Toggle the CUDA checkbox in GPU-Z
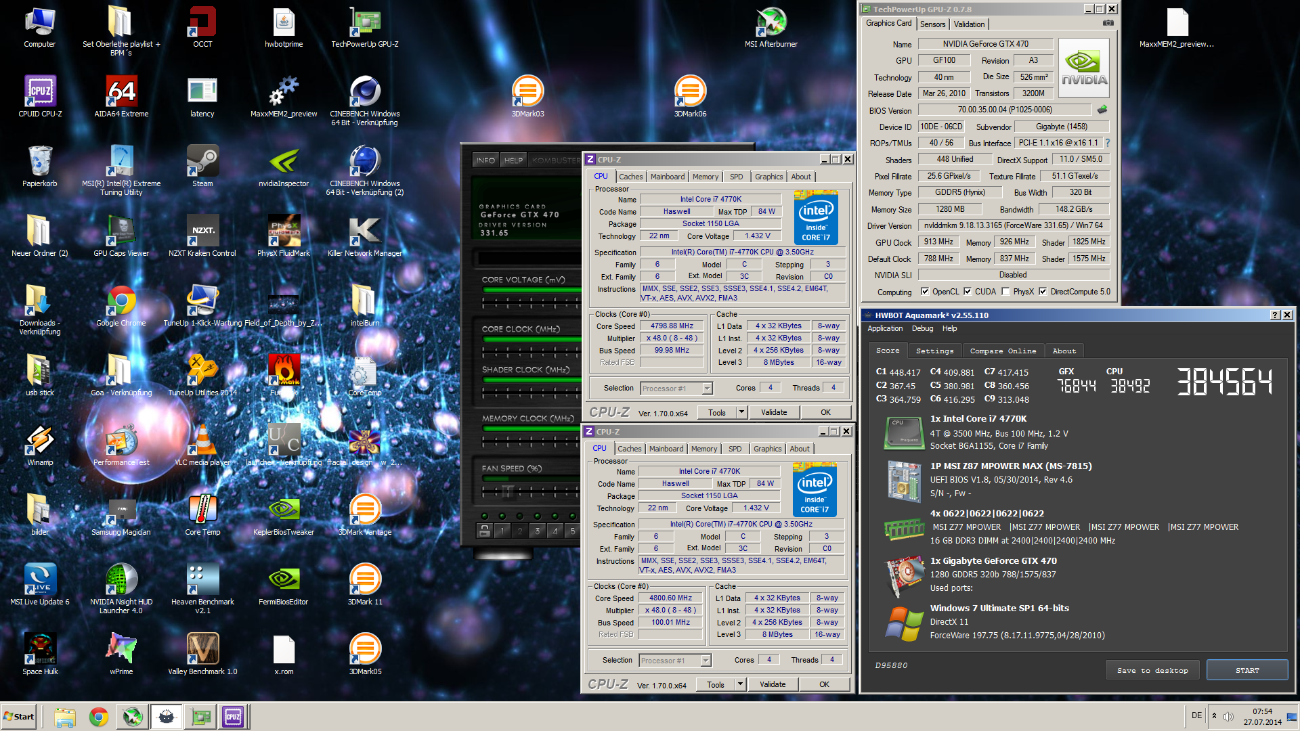 click(x=968, y=292)
